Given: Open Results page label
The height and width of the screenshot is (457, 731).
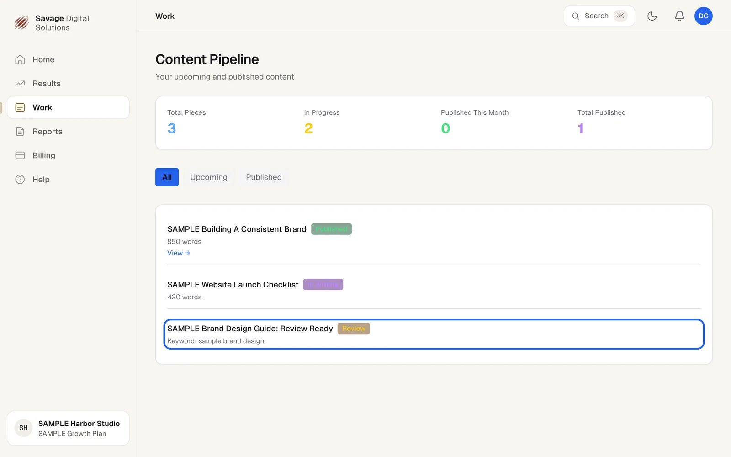Looking at the screenshot, I should coord(47,84).
